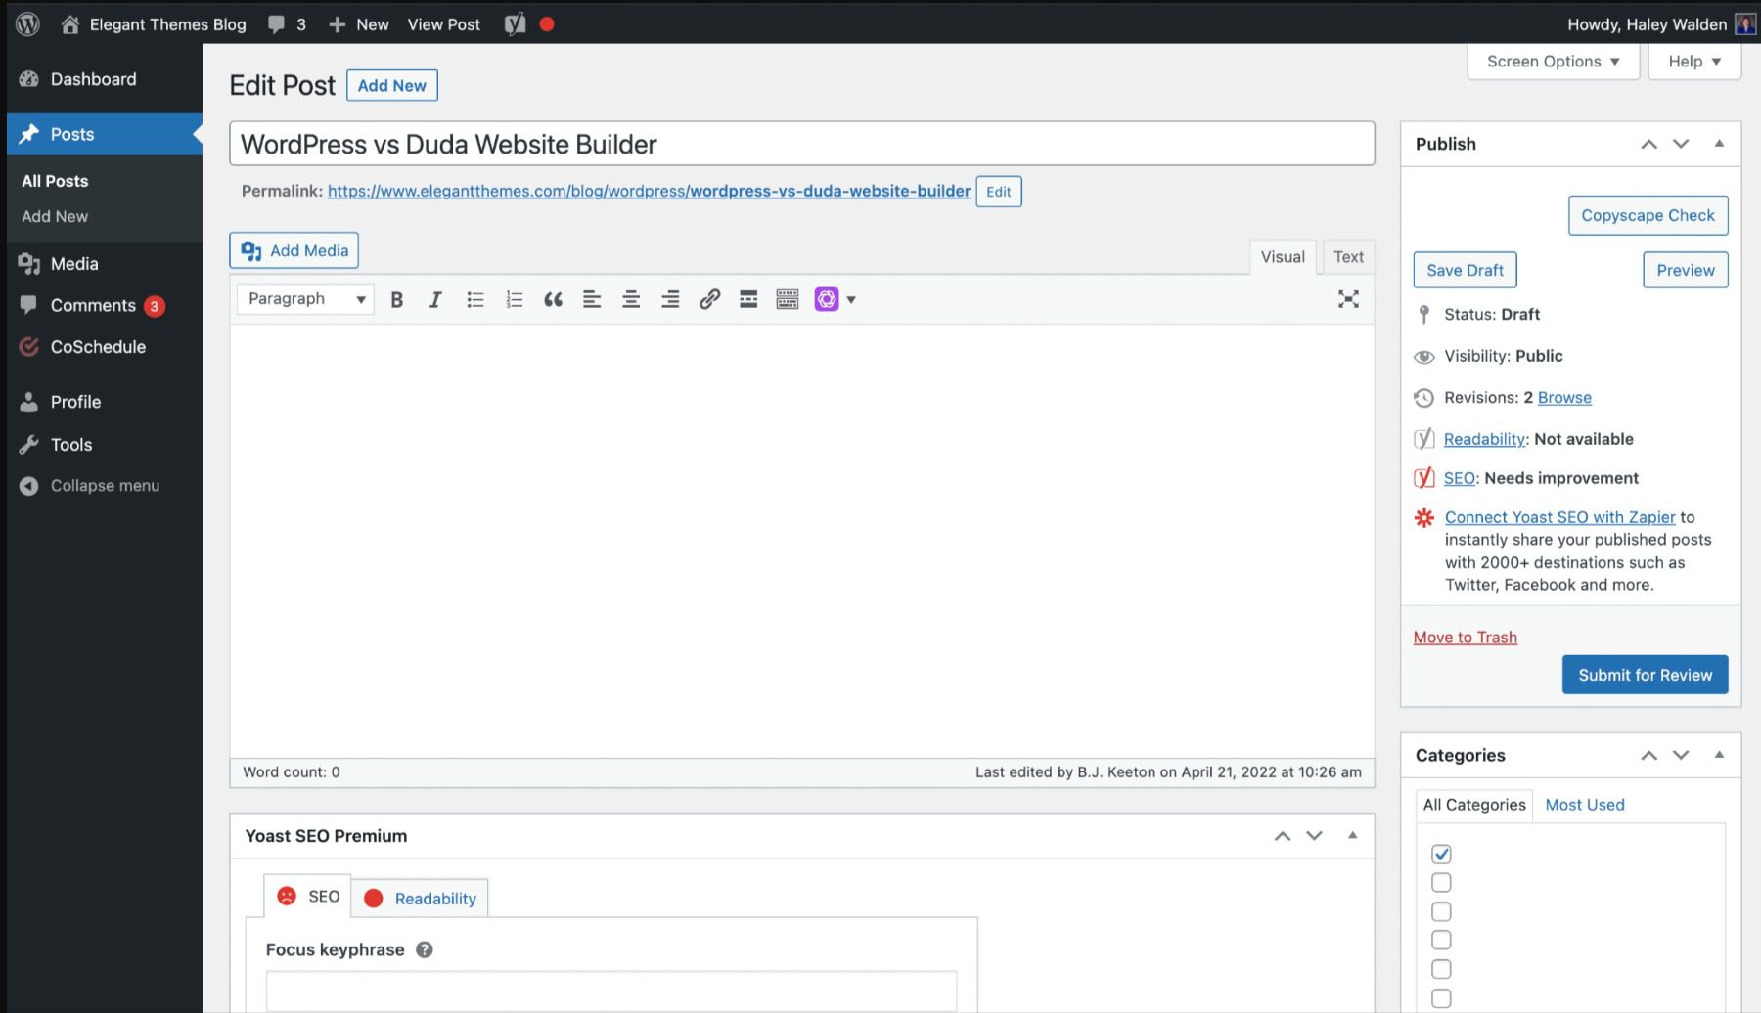Collapse the admin sidebar menu
This screenshot has width=1761, height=1013.
click(105, 486)
